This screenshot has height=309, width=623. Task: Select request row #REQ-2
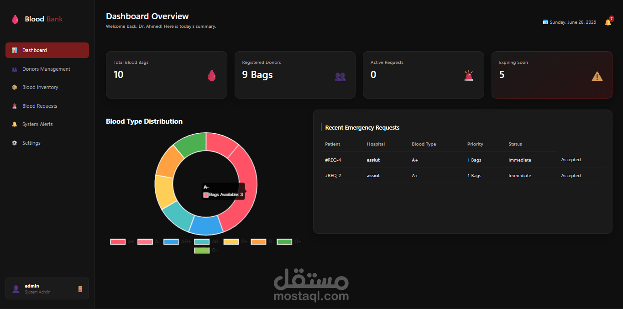click(x=464, y=176)
